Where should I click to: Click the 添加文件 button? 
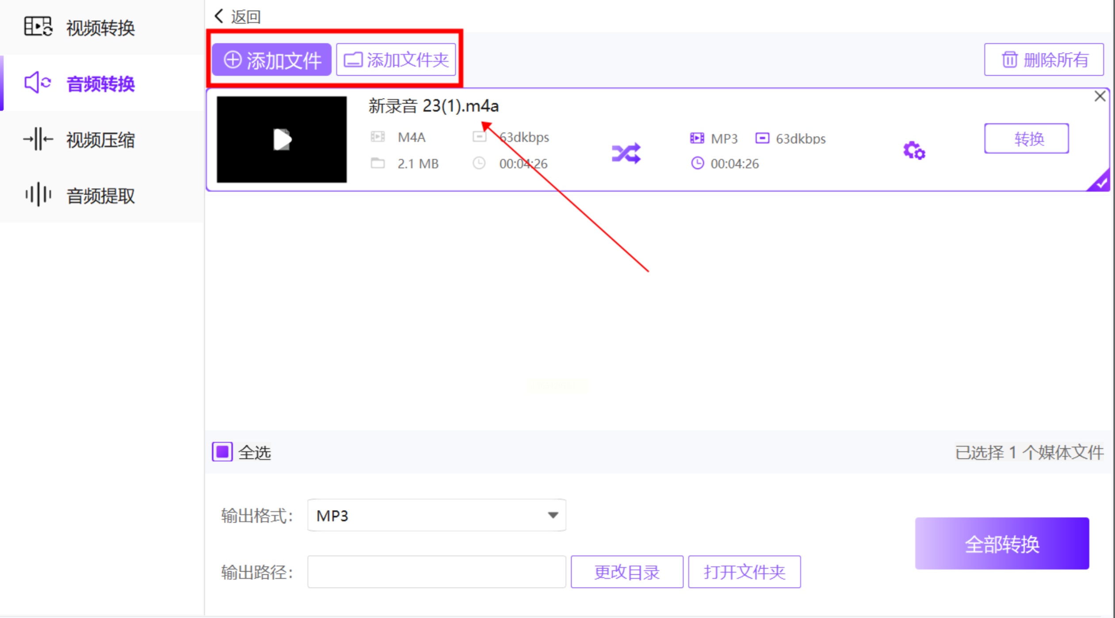tap(271, 60)
